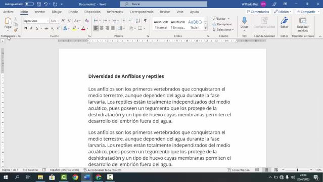
Task: Toggle Subrayado (underline) formatting
Action: coord(37,28)
